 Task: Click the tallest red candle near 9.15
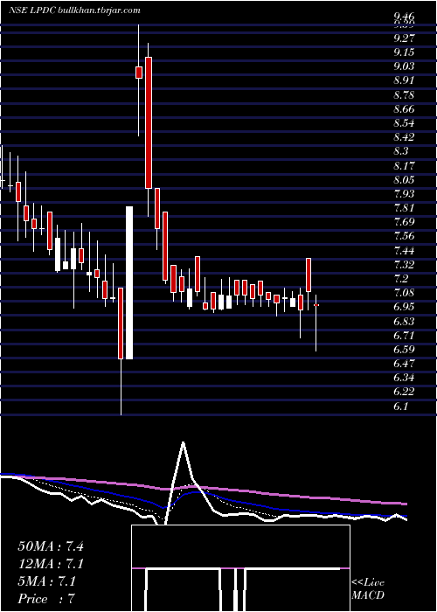(149, 123)
